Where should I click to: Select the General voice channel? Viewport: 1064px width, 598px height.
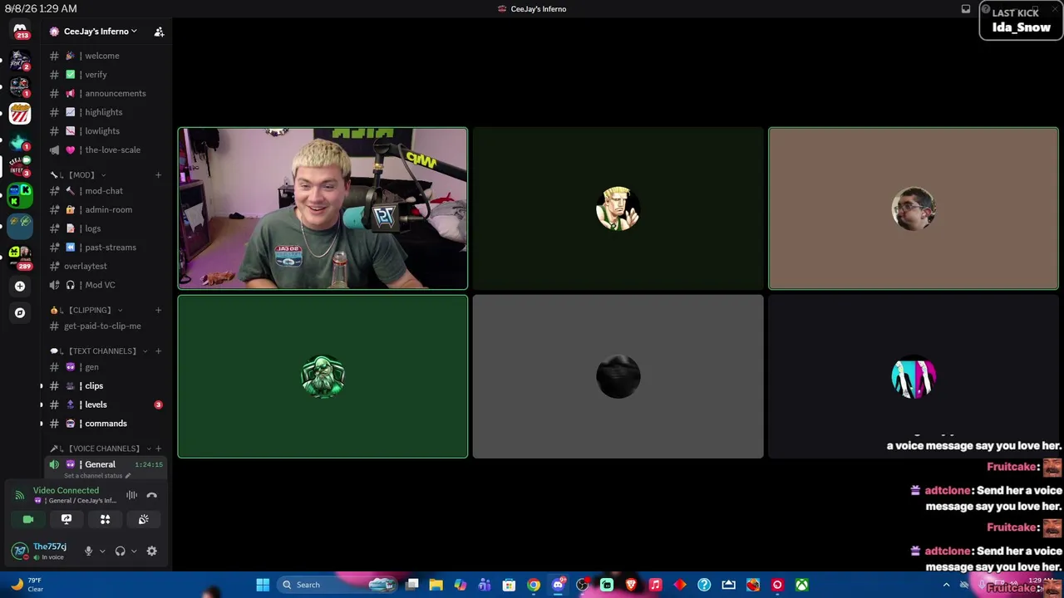[106, 464]
